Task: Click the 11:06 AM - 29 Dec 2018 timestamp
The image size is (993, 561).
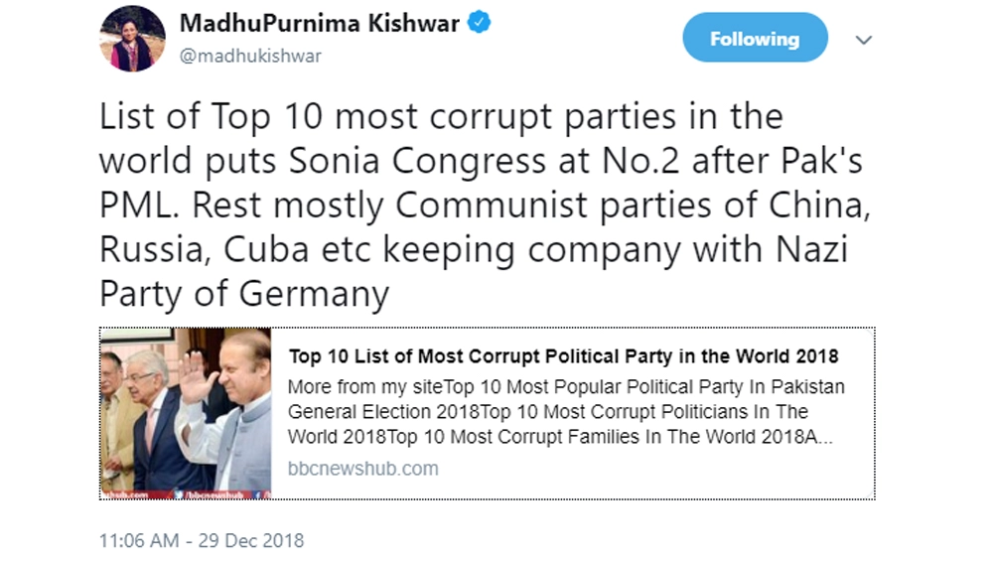Action: pyautogui.click(x=202, y=541)
